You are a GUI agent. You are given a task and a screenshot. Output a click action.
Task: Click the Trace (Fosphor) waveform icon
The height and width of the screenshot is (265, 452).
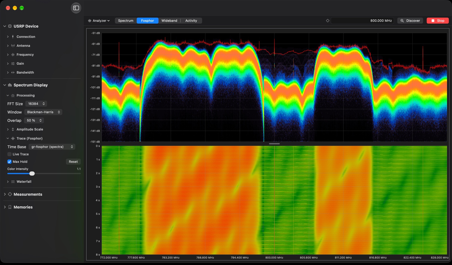click(13, 138)
